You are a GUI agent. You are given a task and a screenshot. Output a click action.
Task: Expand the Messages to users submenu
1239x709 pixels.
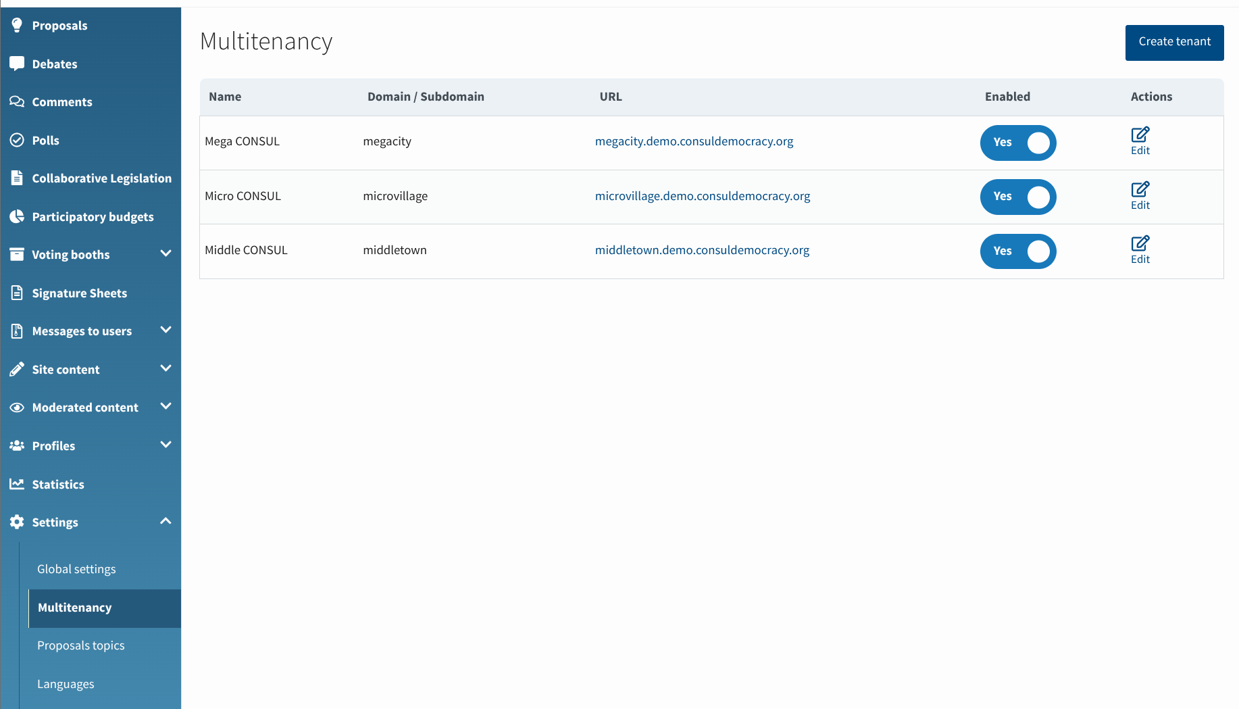coord(166,331)
